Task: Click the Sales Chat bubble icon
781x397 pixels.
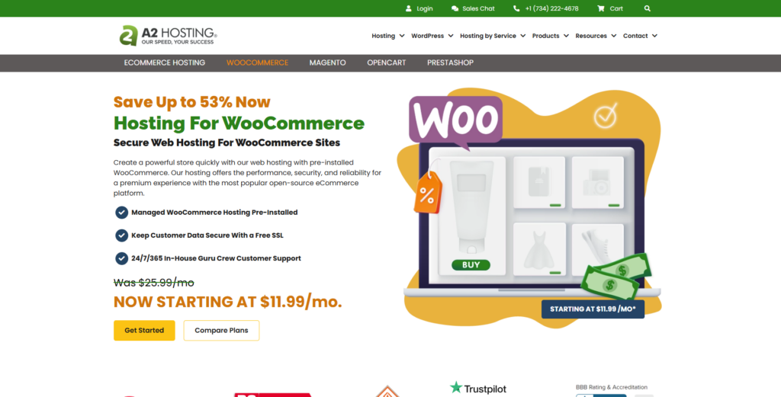Action: (455, 8)
